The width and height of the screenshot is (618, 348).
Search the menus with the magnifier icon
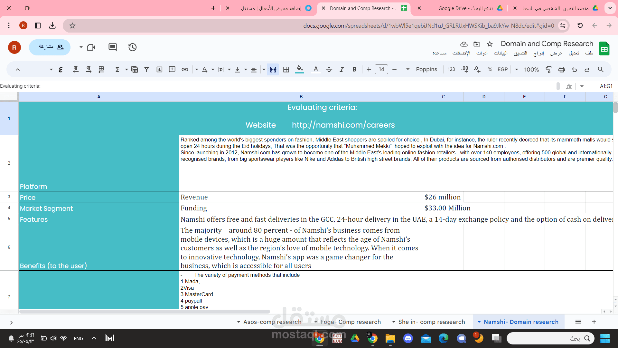point(601,69)
